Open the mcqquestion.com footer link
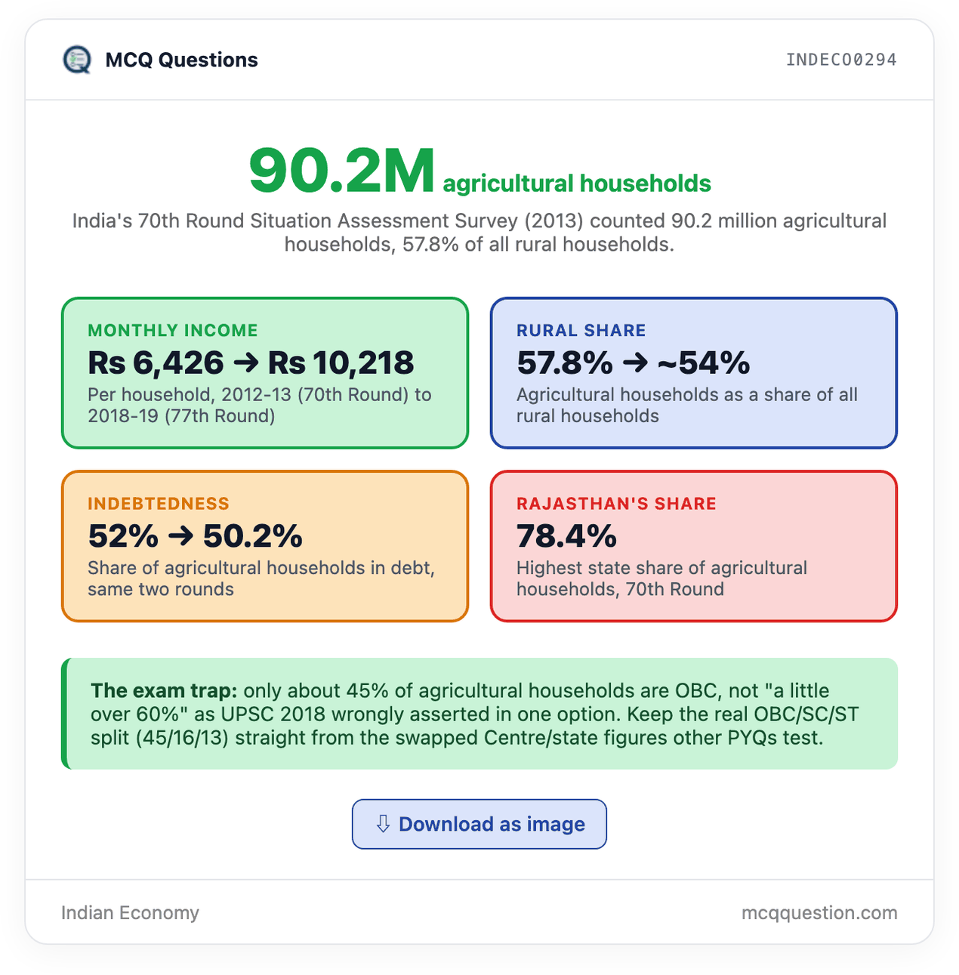Viewport: 959px width, 975px height. 819,912
